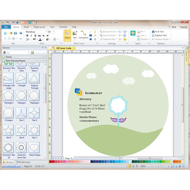The image size is (190, 190).
Task: Toggle Italic formatting
Action: pos(31,35)
